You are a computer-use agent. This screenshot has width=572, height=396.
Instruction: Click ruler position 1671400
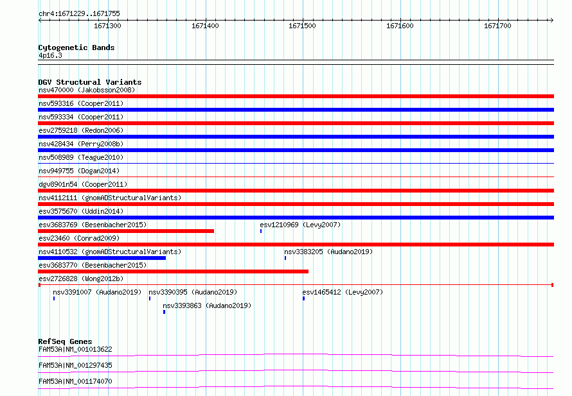point(206,26)
